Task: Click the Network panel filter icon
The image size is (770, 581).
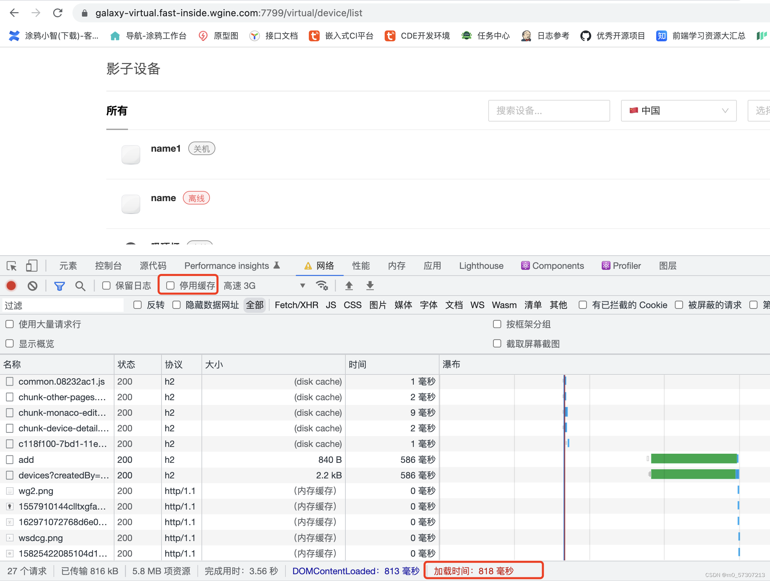Action: (60, 285)
